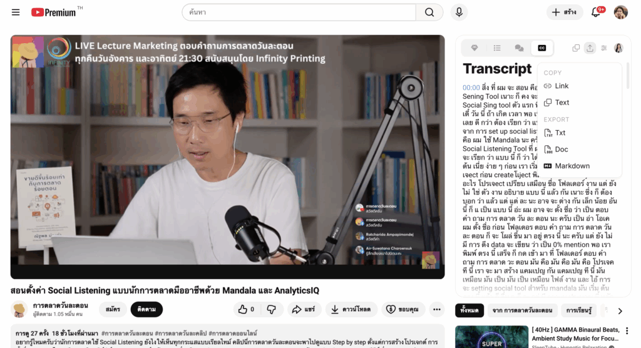This screenshot has width=641, height=348.
Task: Switch to the bullet list summary tab
Action: 497,48
